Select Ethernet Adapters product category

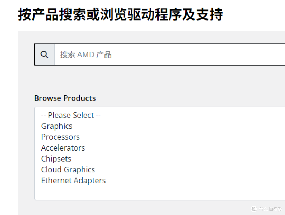pos(73,181)
